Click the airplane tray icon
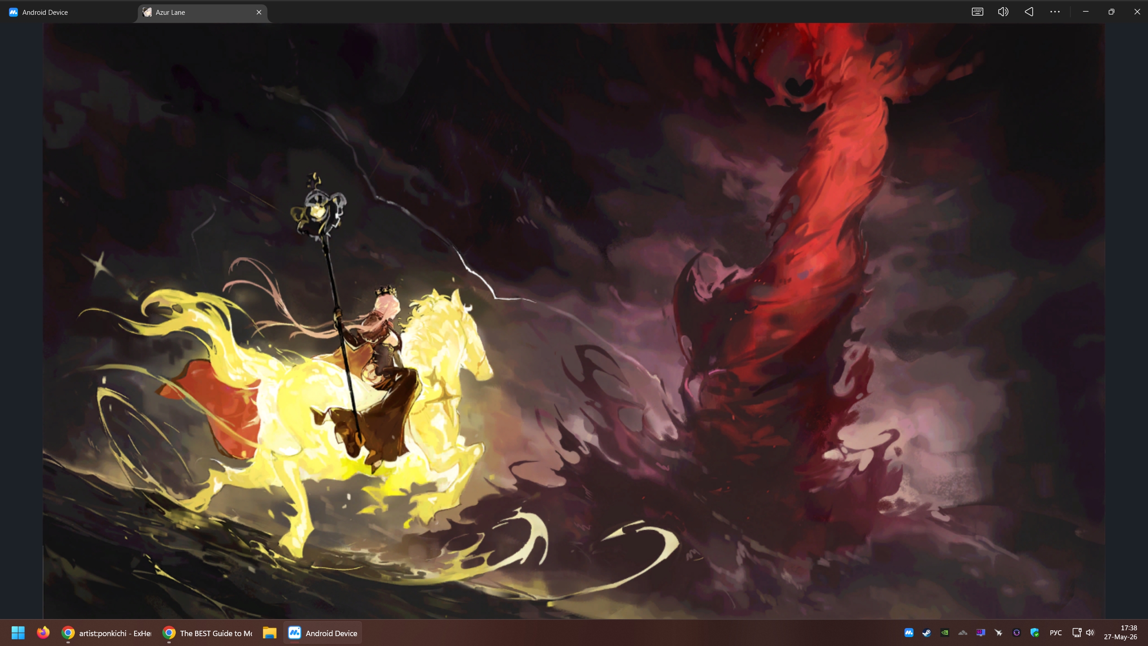 pyautogui.click(x=999, y=633)
